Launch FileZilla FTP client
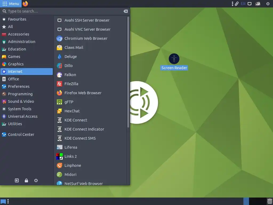273x205 pixels. (90, 84)
